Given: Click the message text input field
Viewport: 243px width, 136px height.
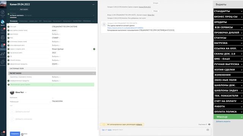Looking at the screenshot, I should point(156,131).
